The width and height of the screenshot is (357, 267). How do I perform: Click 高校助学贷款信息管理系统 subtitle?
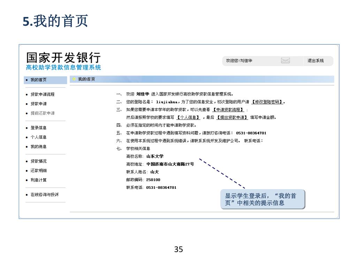pyautogui.click(x=63, y=67)
